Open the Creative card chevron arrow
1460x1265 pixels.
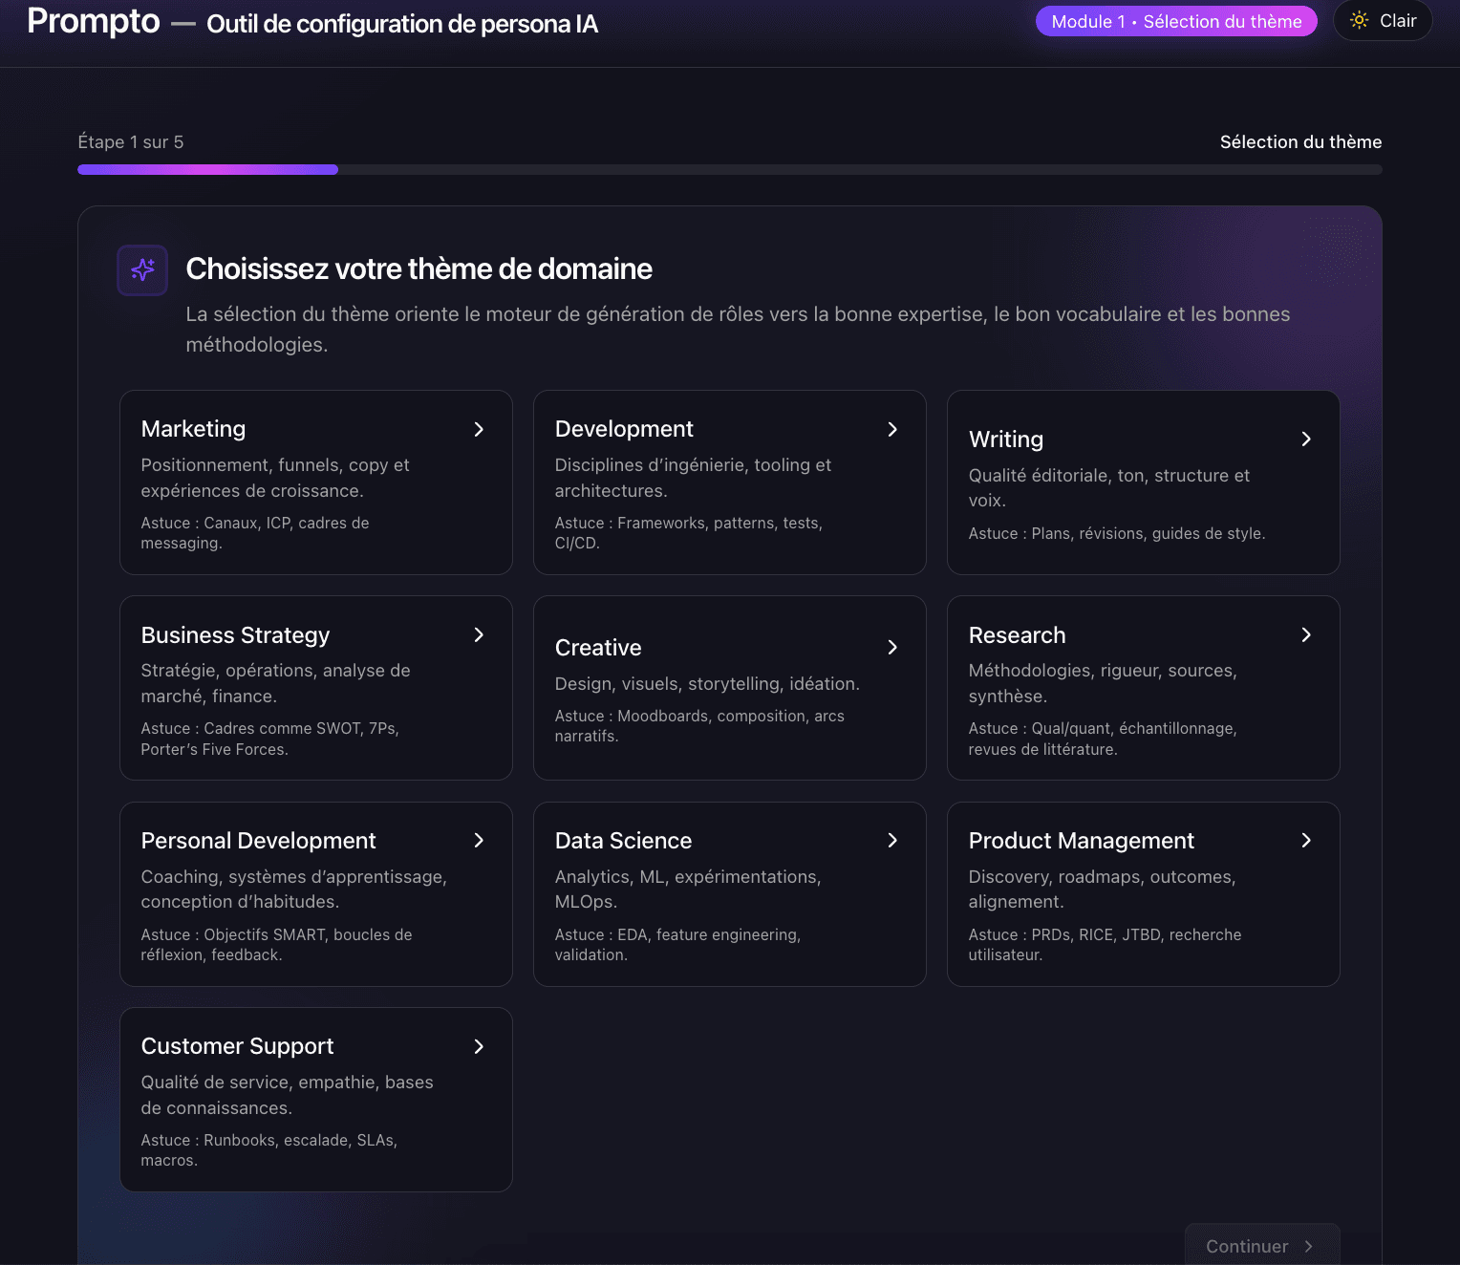(x=892, y=647)
